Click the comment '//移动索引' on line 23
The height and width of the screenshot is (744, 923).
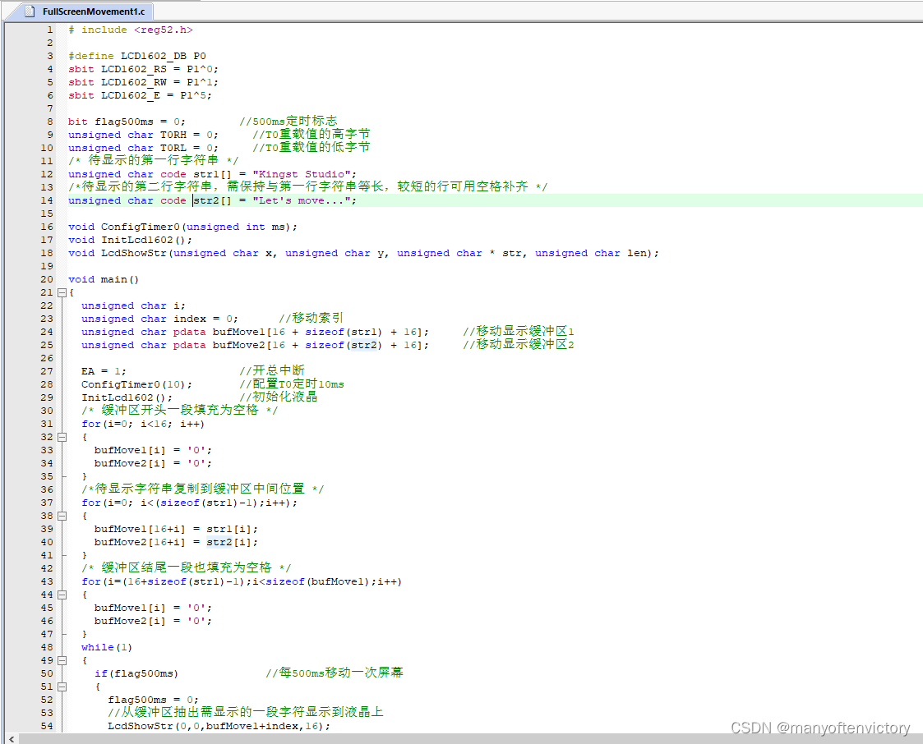click(x=311, y=318)
